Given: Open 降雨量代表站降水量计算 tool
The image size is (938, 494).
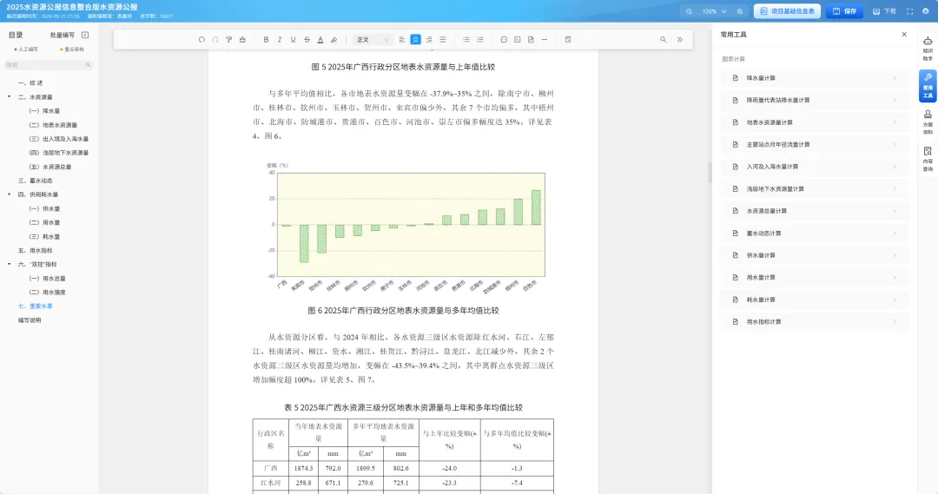Looking at the screenshot, I should click(x=815, y=101).
